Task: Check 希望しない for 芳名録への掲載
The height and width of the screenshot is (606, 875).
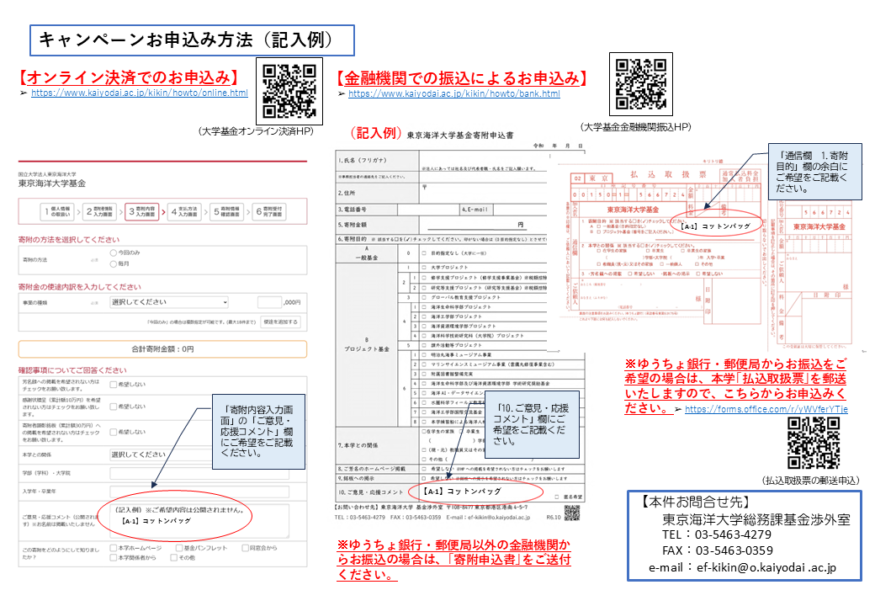Action: tap(114, 385)
